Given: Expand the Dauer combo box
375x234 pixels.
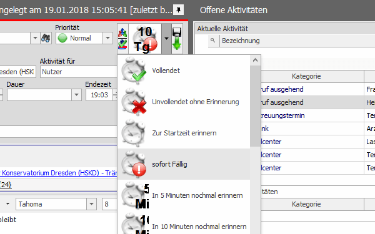Looking at the screenshot, I should pos(76,95).
